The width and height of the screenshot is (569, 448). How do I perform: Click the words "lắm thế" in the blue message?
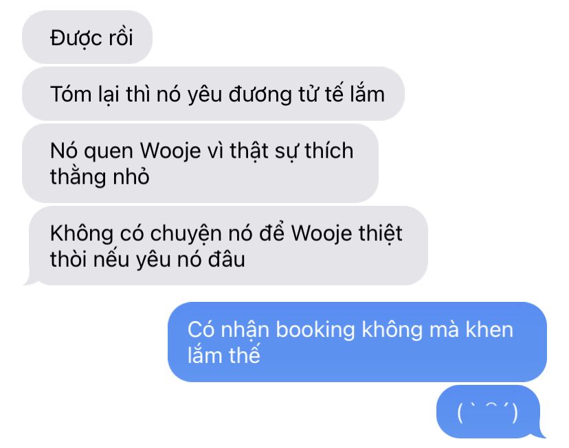tap(224, 355)
